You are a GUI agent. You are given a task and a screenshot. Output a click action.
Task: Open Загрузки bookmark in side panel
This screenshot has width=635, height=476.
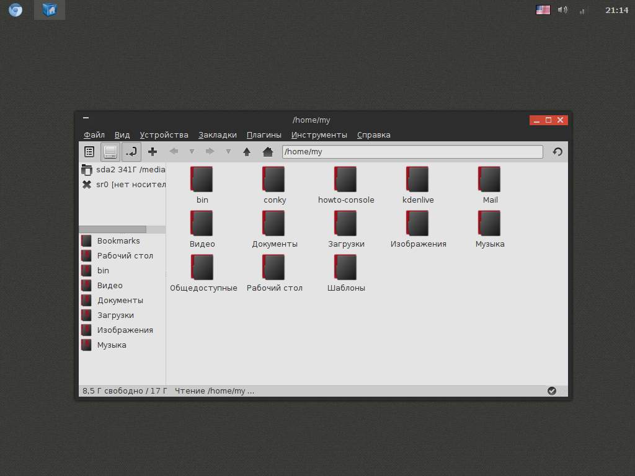pos(122,315)
